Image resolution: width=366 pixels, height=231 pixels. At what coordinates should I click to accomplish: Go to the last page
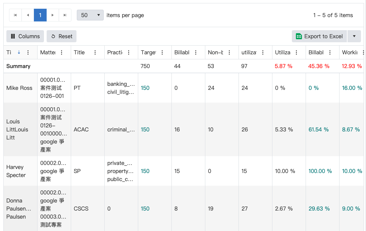pos(65,15)
